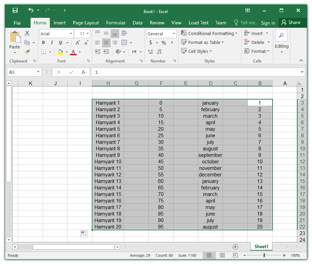
Task: Click the Merge and Center icon
Action: click(124, 43)
